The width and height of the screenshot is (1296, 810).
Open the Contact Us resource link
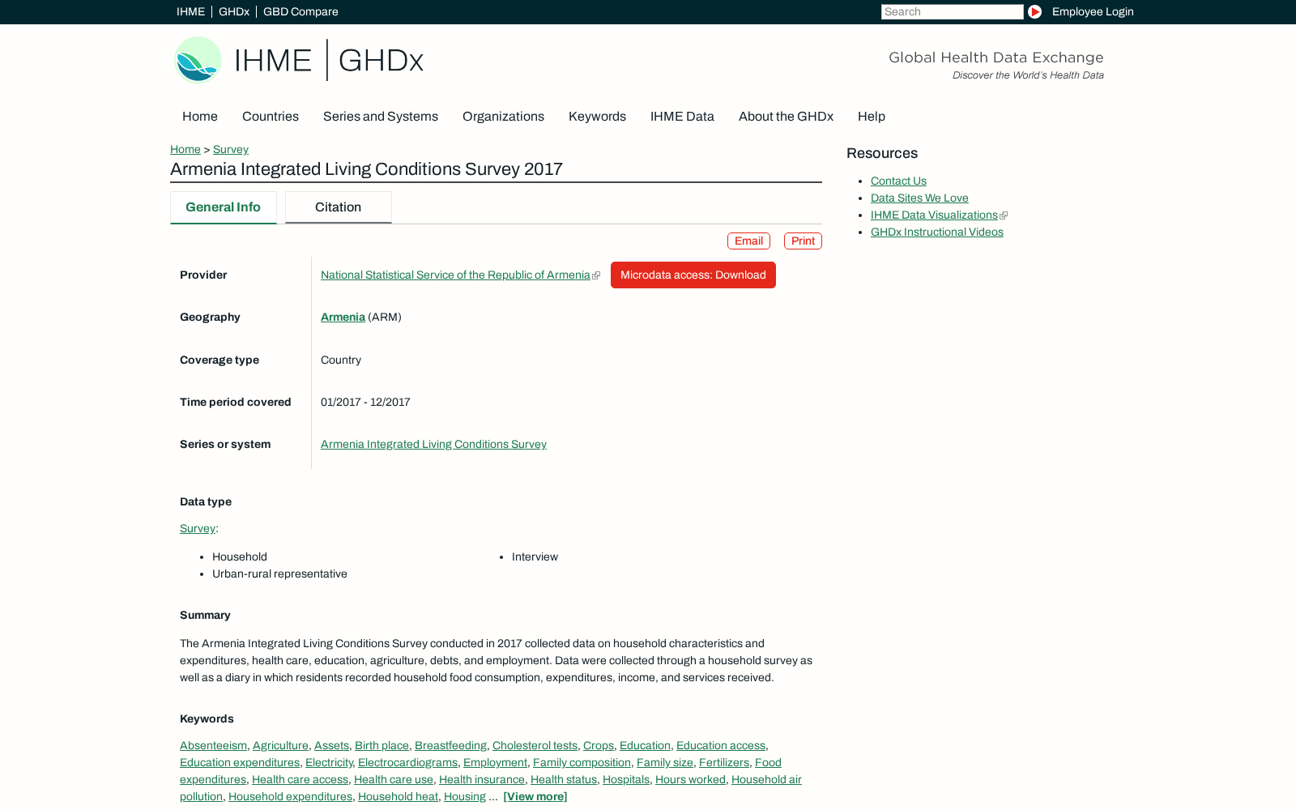point(898,181)
